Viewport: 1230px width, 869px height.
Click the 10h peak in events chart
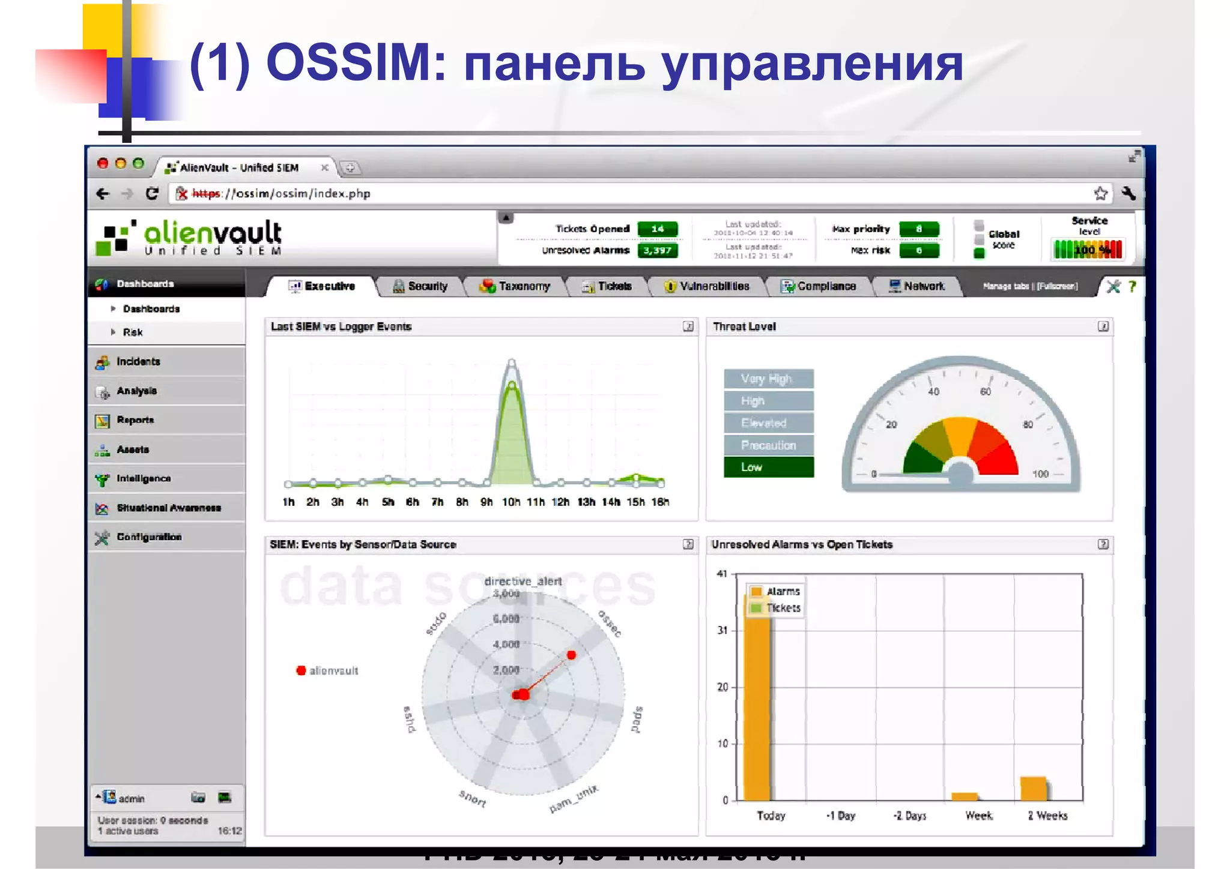512,362
